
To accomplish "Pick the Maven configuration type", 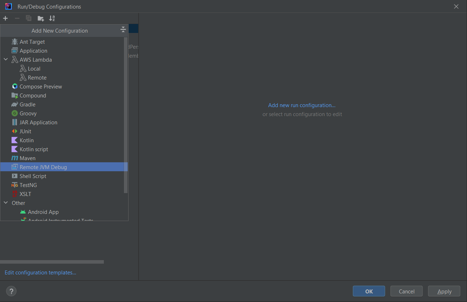I will [x=27, y=158].
